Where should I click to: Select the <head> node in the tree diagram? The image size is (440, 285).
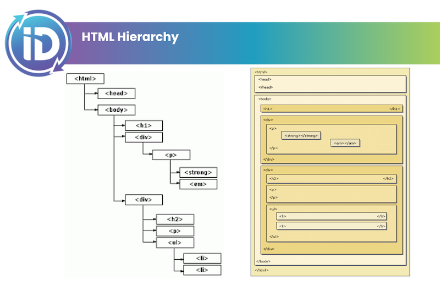pos(117,93)
